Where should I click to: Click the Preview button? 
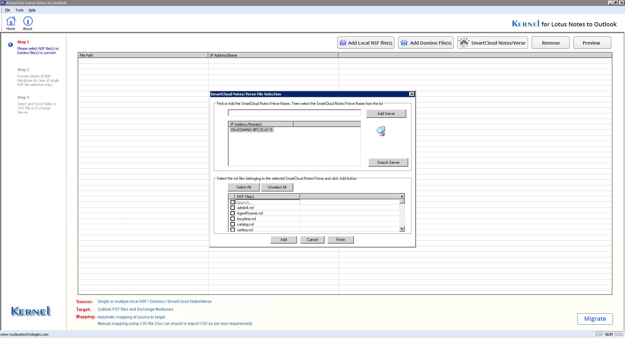[592, 43]
